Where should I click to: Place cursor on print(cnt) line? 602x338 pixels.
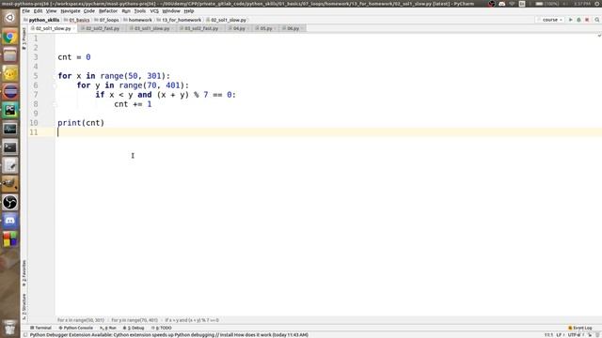(81, 123)
